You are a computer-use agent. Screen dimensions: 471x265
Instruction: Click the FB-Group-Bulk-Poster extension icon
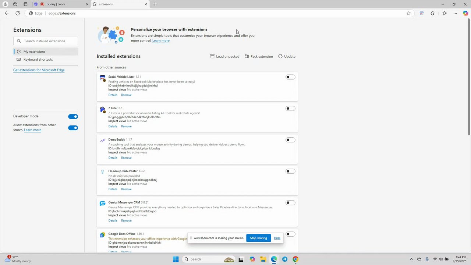[102, 172]
